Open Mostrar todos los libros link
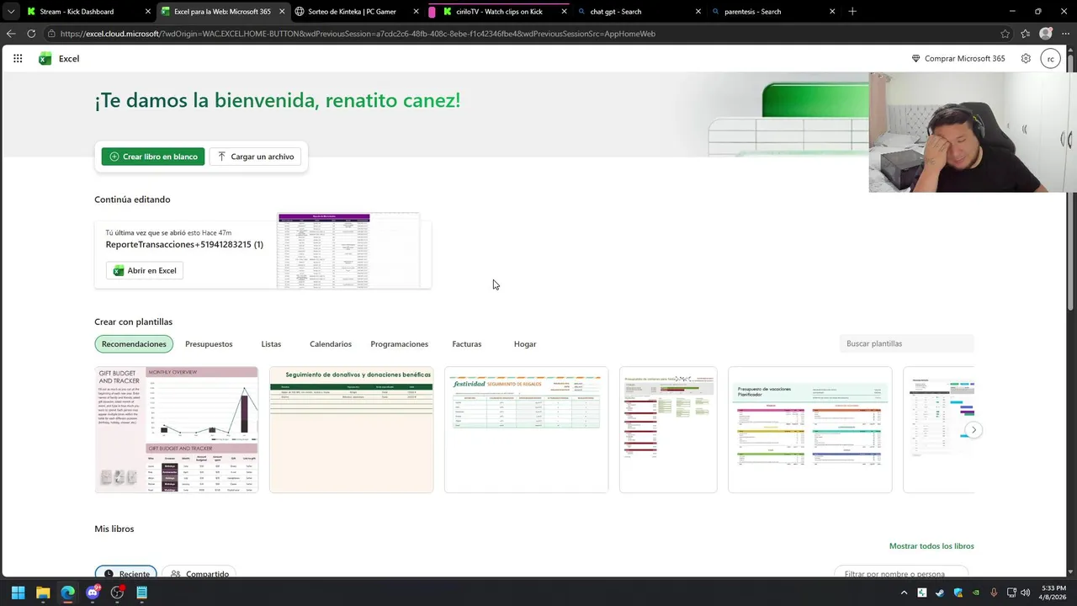 pos(931,545)
